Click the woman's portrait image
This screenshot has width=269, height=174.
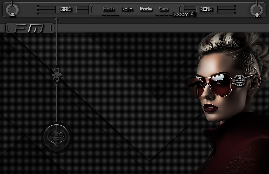click(228, 103)
